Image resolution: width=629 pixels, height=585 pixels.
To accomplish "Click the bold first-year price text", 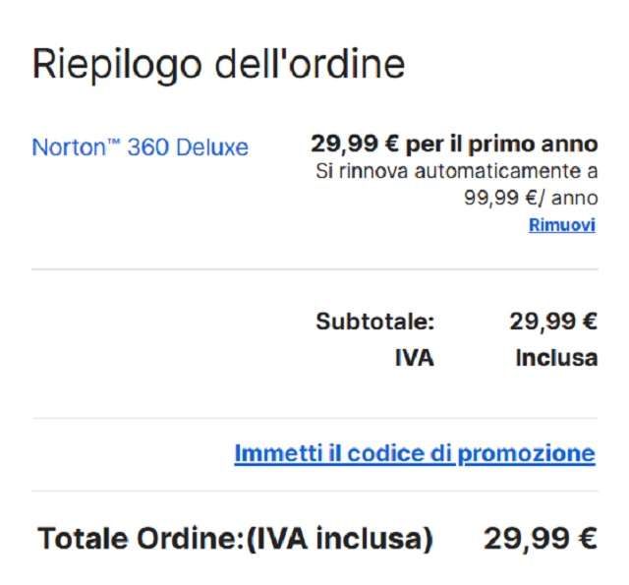I will click(453, 145).
